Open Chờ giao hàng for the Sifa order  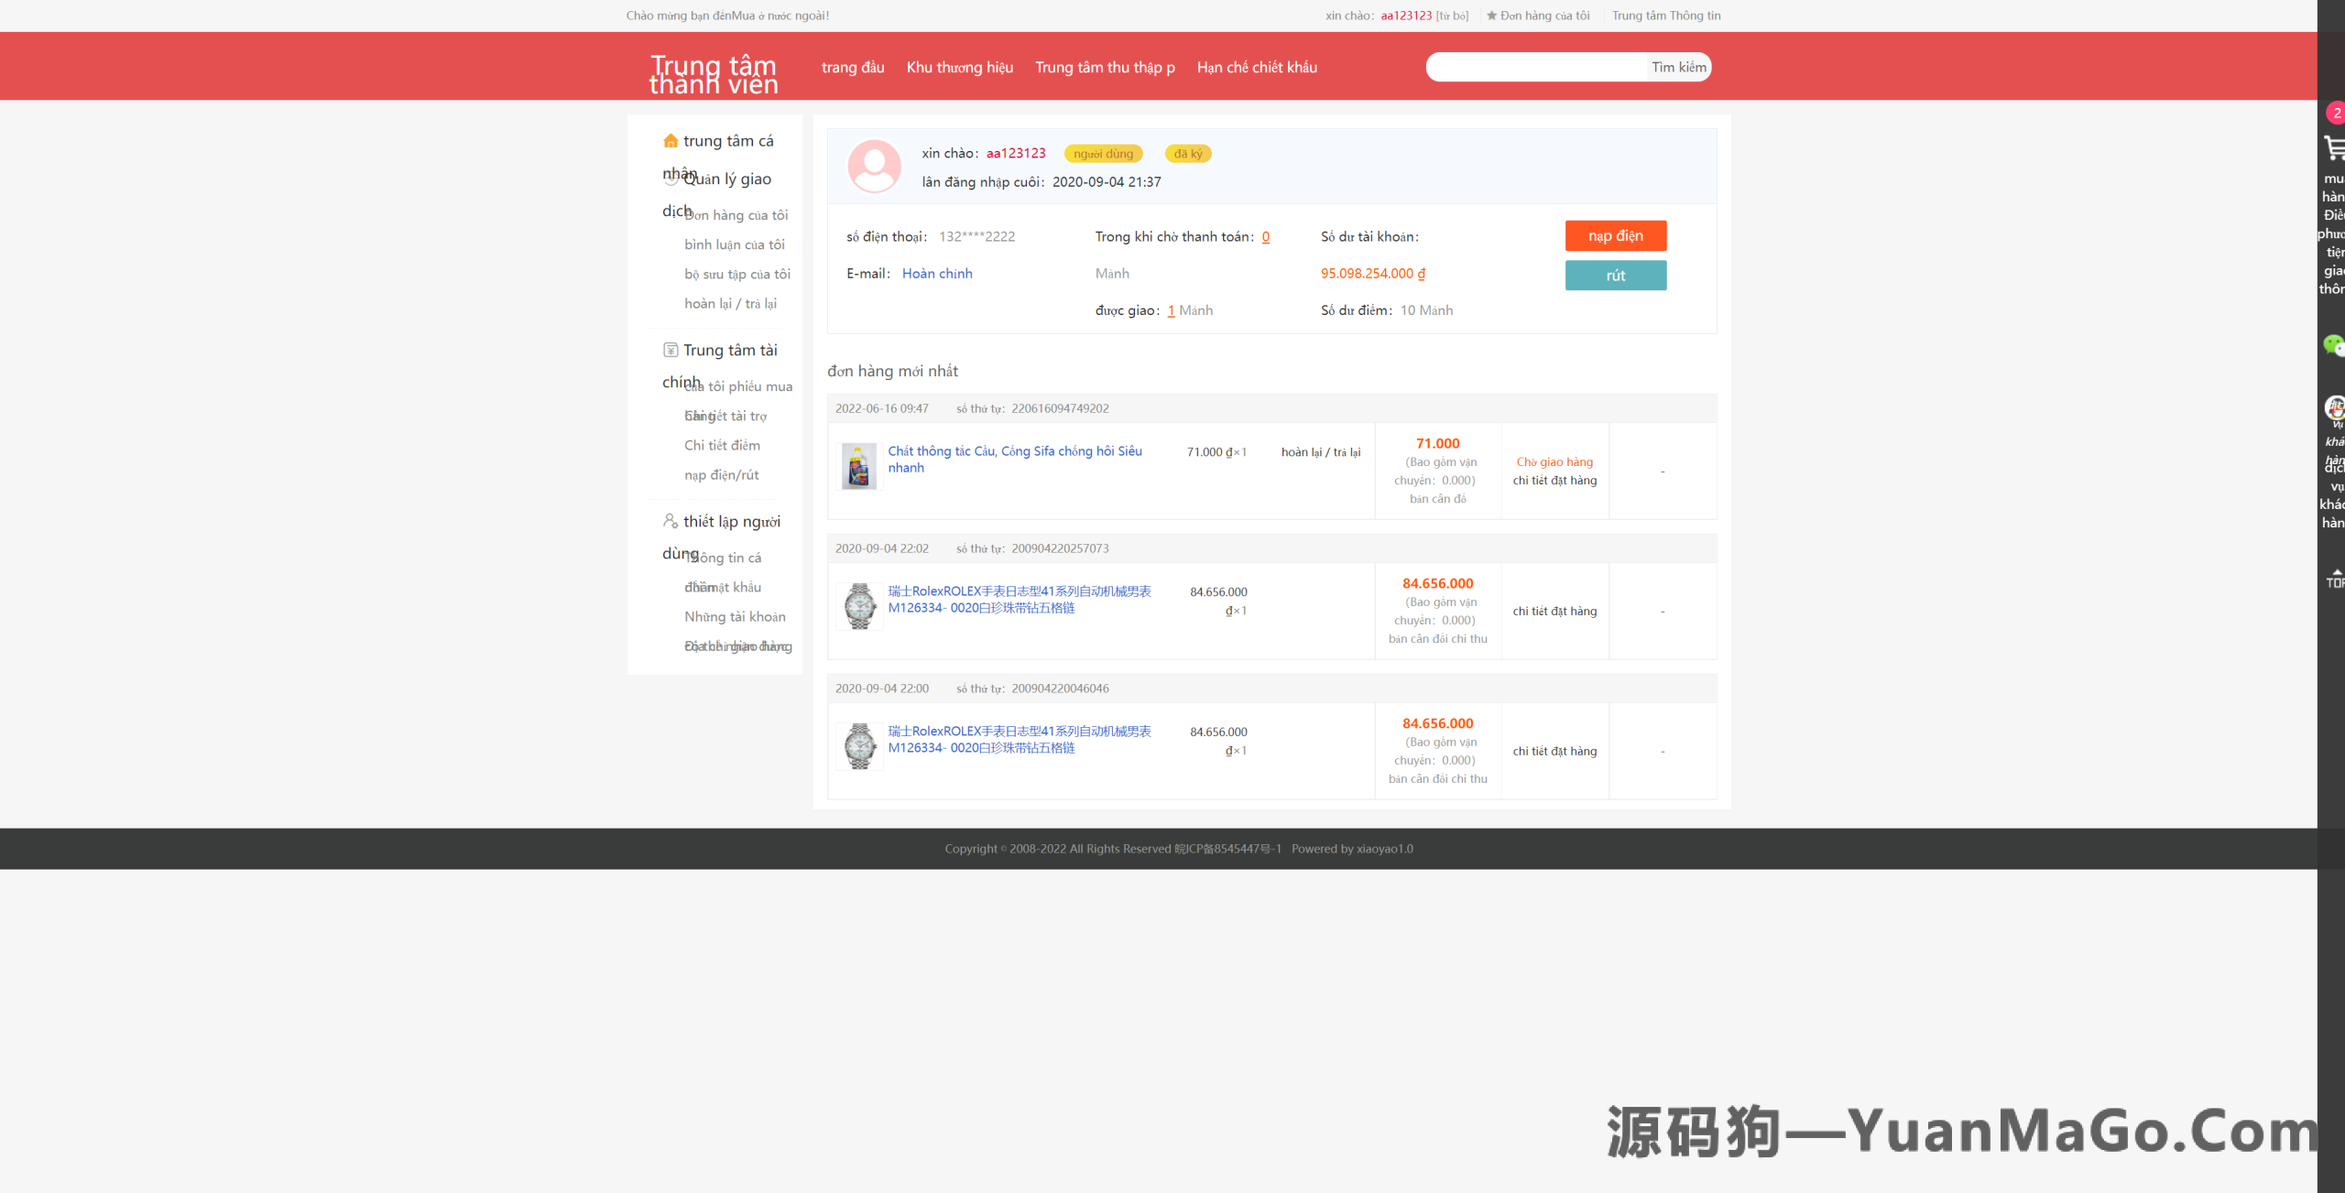click(x=1554, y=461)
